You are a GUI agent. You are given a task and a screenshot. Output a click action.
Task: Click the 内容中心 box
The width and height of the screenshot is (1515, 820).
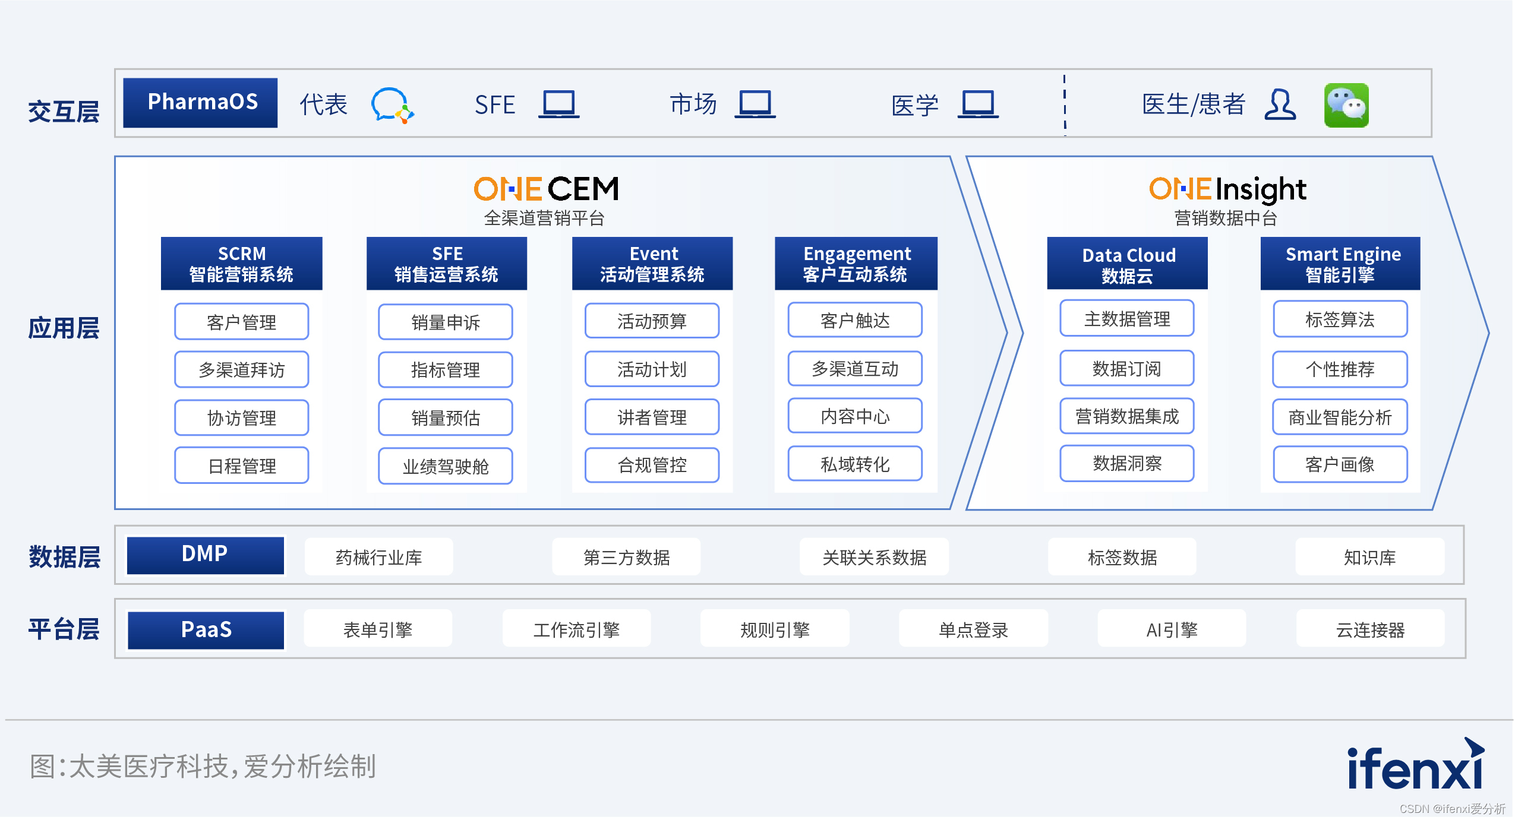855,416
